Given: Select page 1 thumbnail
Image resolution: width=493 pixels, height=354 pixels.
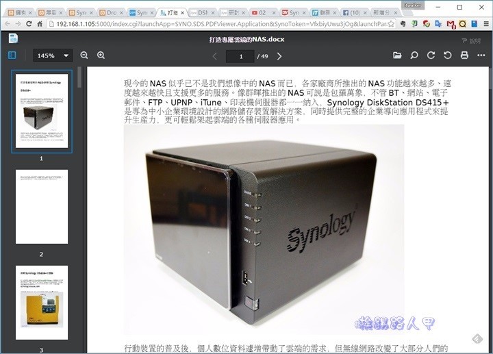Looking at the screenshot, I should (x=42, y=111).
